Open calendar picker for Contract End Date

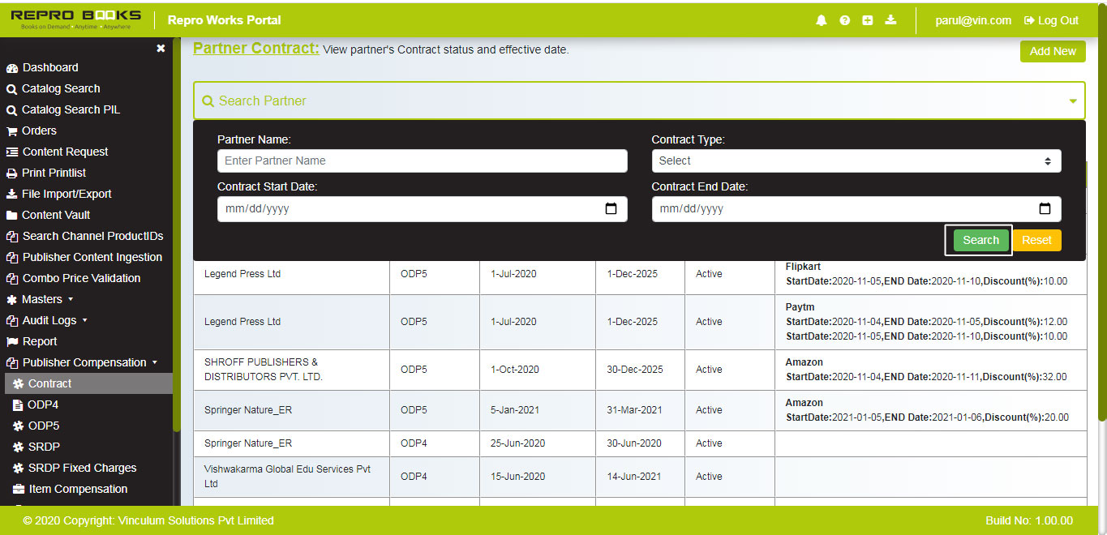pyautogui.click(x=1045, y=209)
